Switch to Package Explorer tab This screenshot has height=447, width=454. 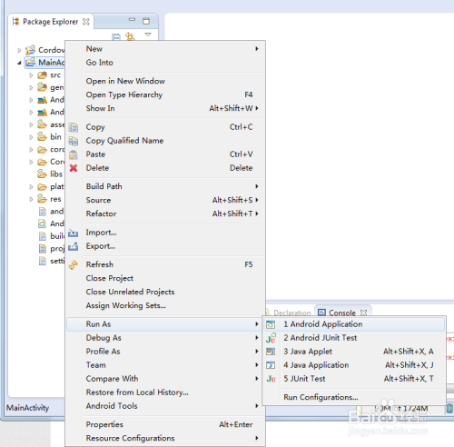click(51, 22)
